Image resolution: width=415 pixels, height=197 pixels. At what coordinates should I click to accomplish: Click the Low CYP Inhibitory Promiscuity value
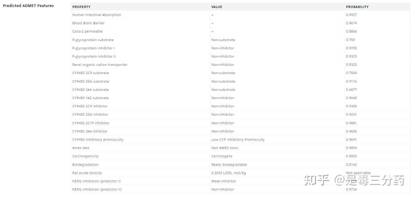tap(238, 140)
